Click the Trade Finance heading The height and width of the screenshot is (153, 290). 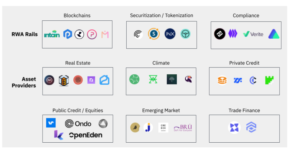pyautogui.click(x=244, y=110)
